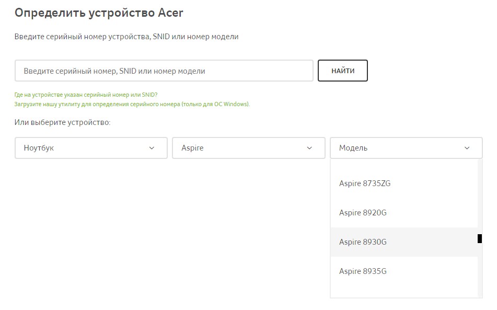Click the model list scrollbar track below the thumb
The height and width of the screenshot is (310, 497).
[x=480, y=272]
